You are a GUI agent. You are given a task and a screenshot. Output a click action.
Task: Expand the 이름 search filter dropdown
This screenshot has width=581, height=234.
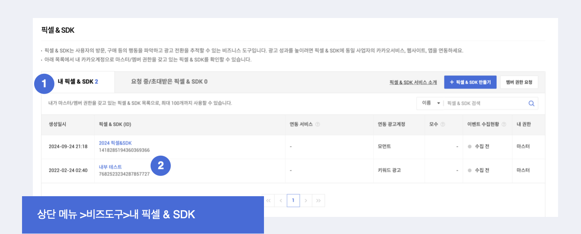(x=431, y=103)
